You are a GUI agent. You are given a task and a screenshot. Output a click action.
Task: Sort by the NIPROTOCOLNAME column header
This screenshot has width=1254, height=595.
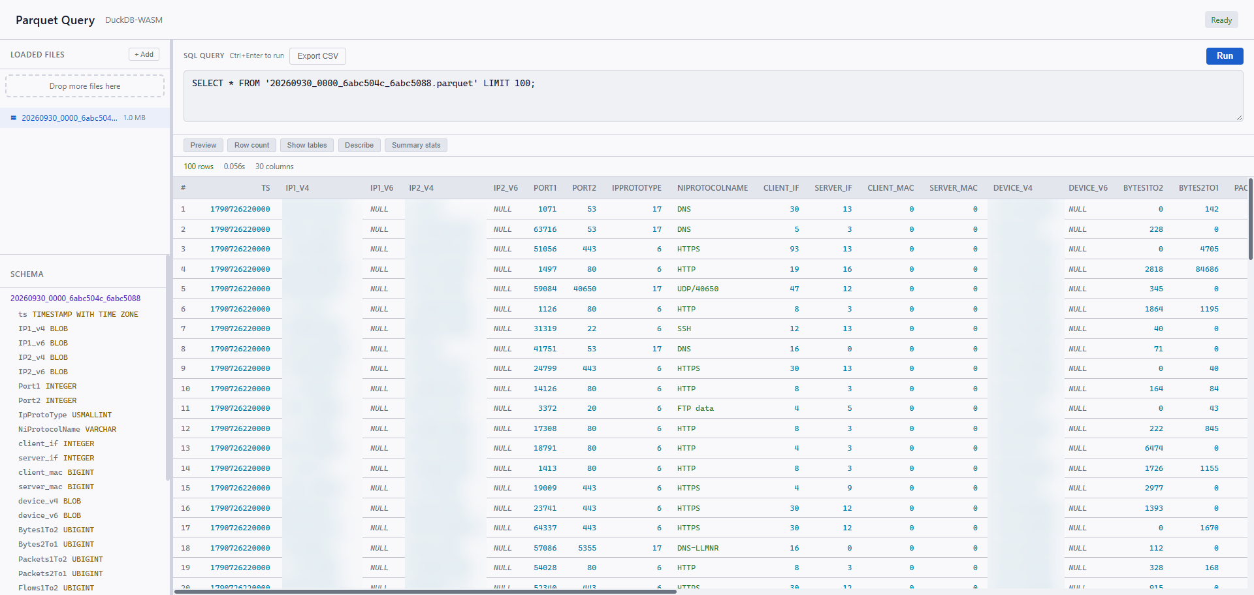[x=712, y=188]
